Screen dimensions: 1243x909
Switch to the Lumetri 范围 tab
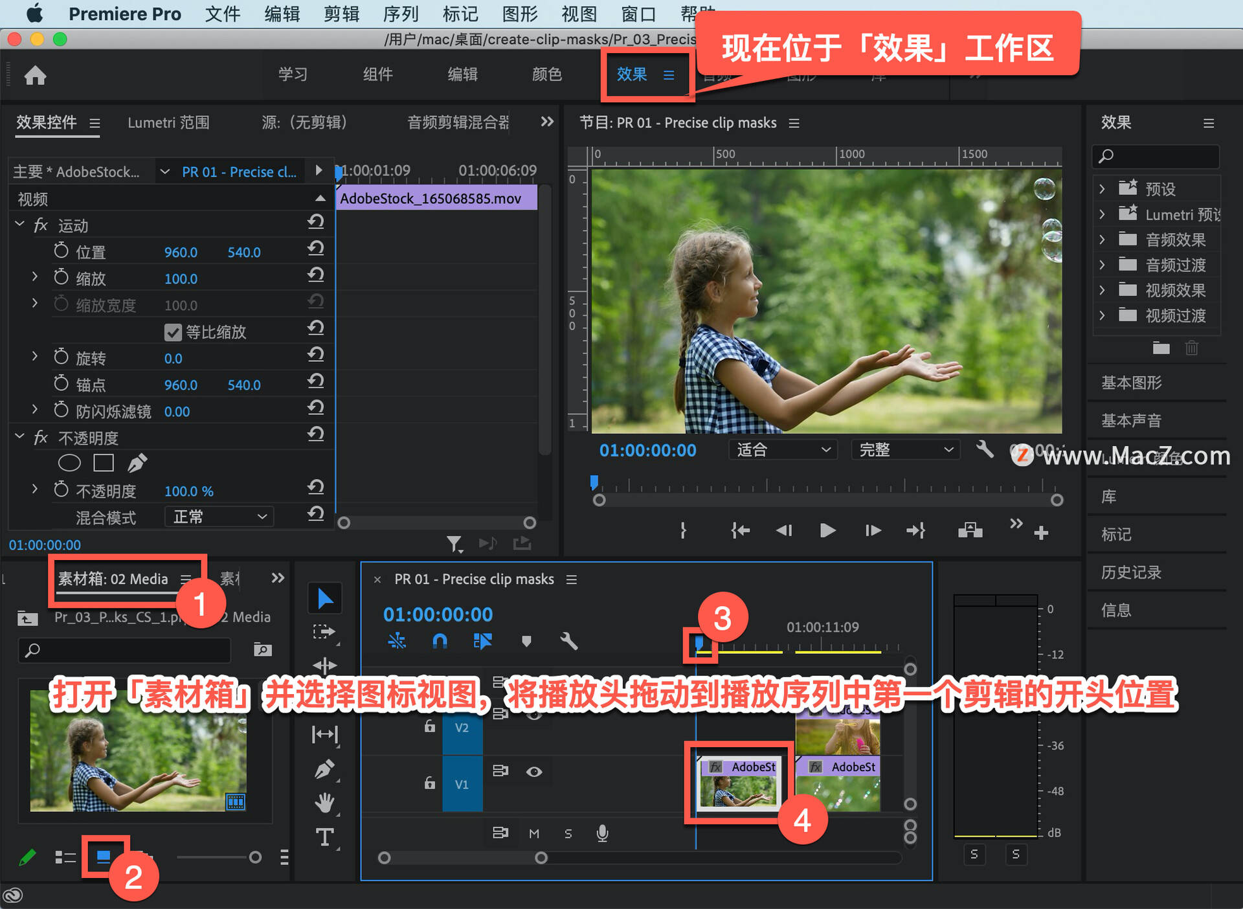point(168,122)
